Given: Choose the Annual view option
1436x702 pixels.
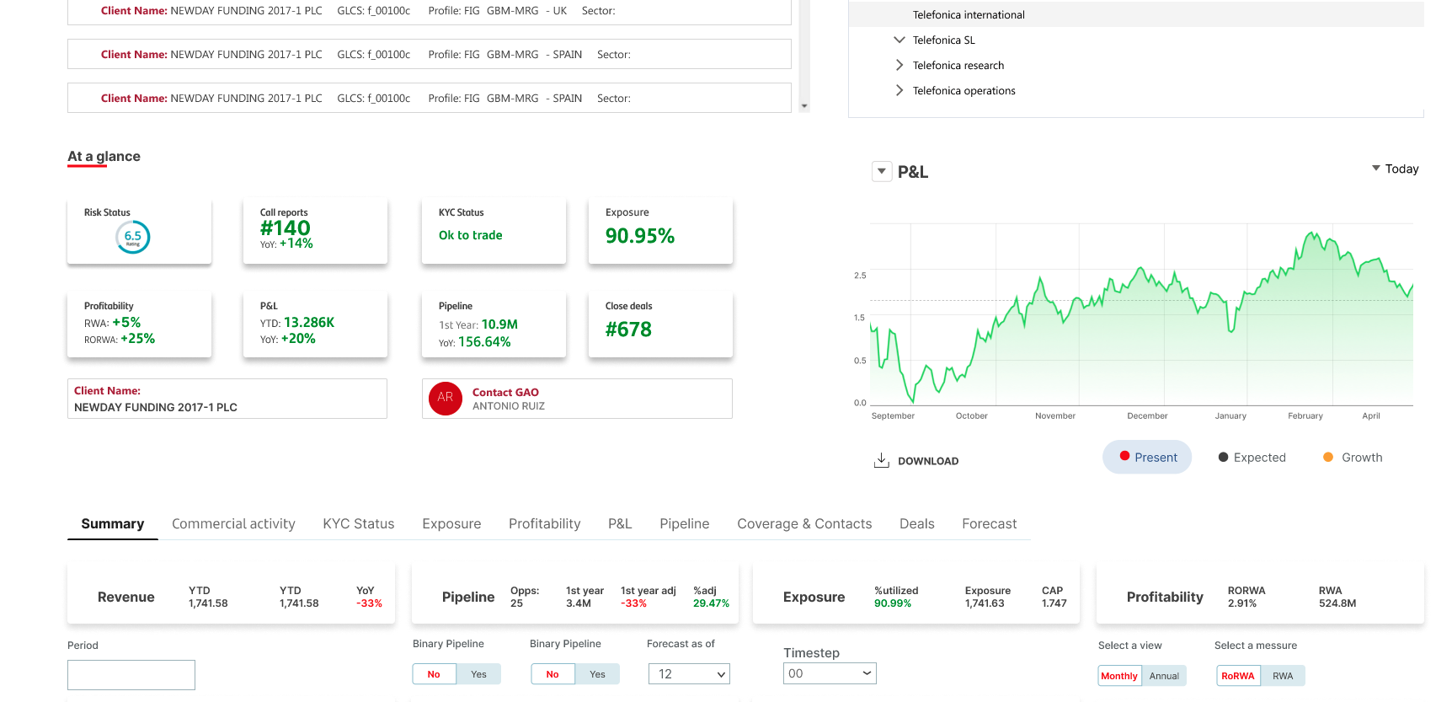Looking at the screenshot, I should tap(1164, 676).
